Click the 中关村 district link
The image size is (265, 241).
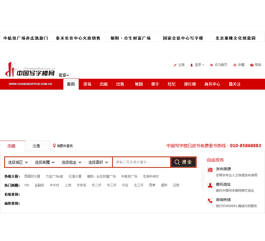pos(55,185)
